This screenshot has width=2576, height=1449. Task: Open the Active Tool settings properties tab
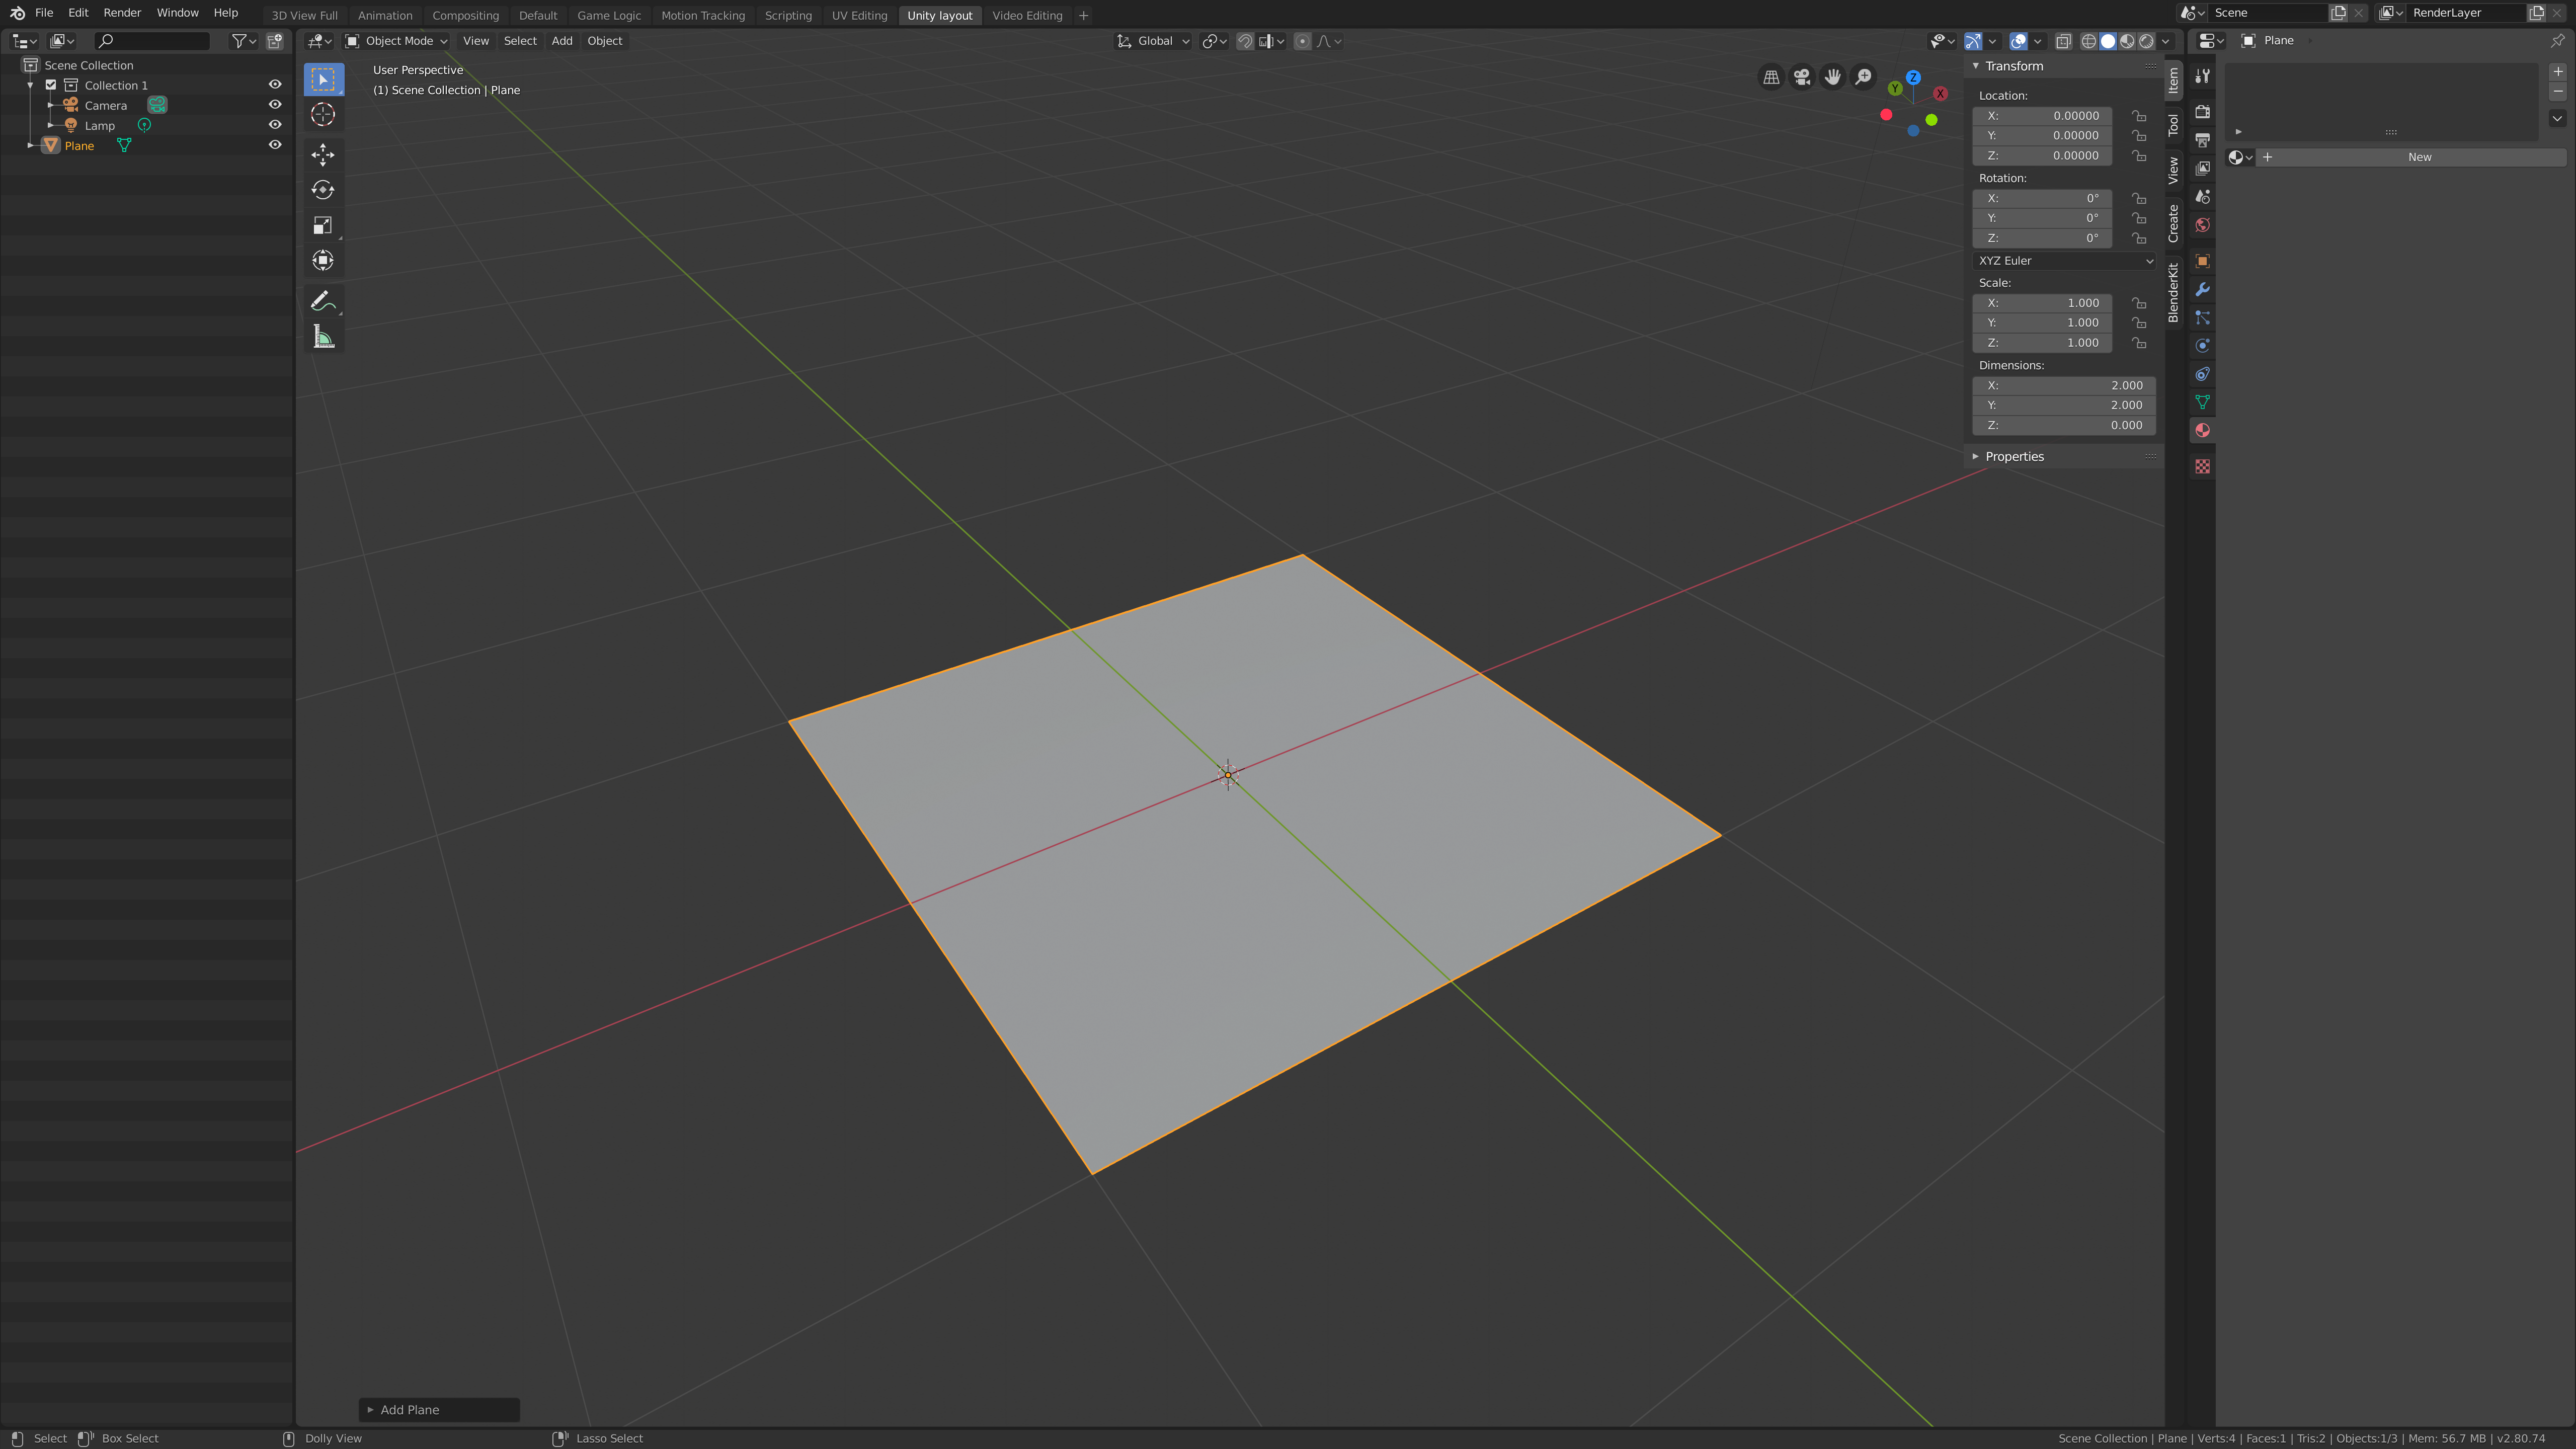click(2202, 76)
